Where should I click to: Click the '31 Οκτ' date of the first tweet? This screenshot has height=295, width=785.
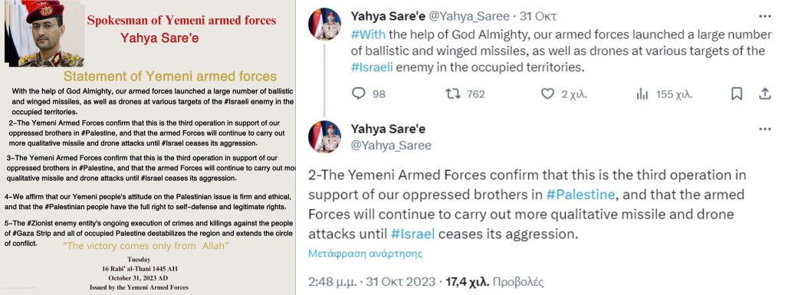click(x=537, y=17)
